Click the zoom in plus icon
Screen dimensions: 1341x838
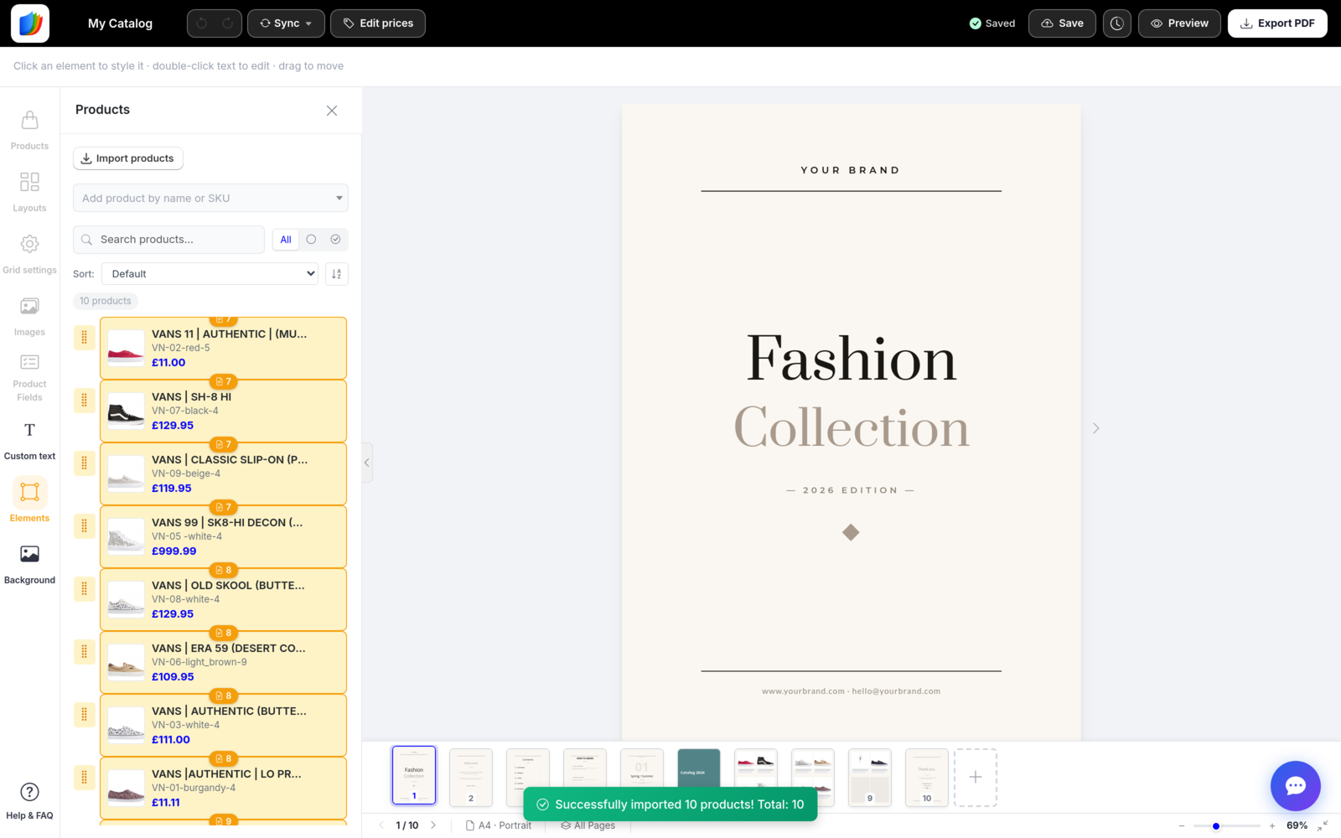1272,826
